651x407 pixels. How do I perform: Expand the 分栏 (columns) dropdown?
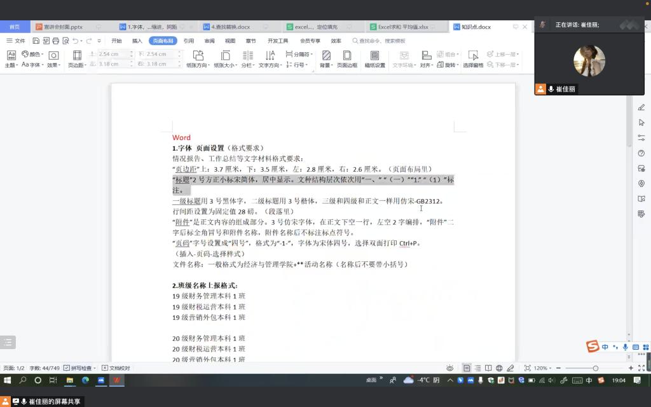pyautogui.click(x=248, y=65)
